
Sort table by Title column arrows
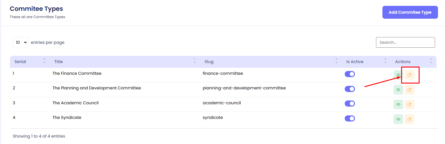point(195,62)
